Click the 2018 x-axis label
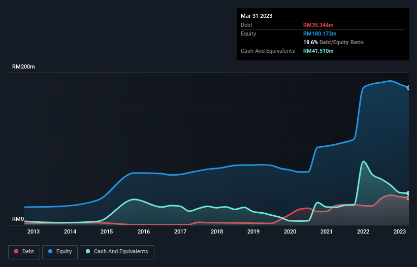This screenshot has height=267, width=417. click(x=217, y=231)
